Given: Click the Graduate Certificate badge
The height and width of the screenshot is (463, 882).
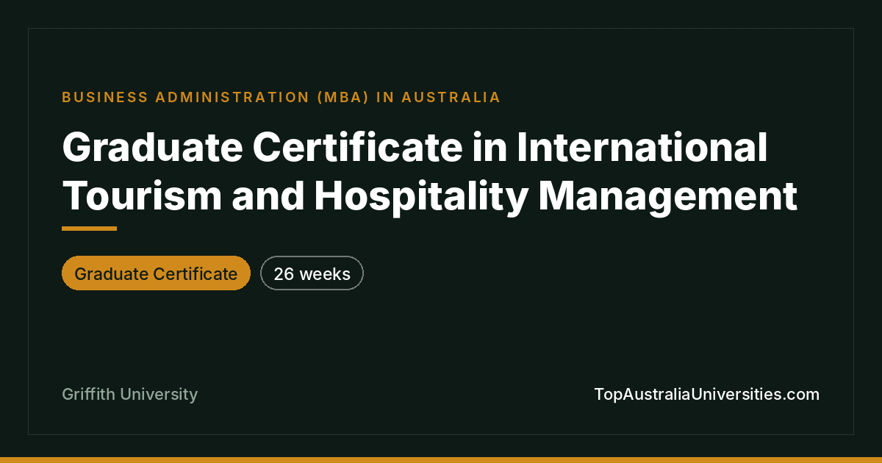Looking at the screenshot, I should point(156,273).
